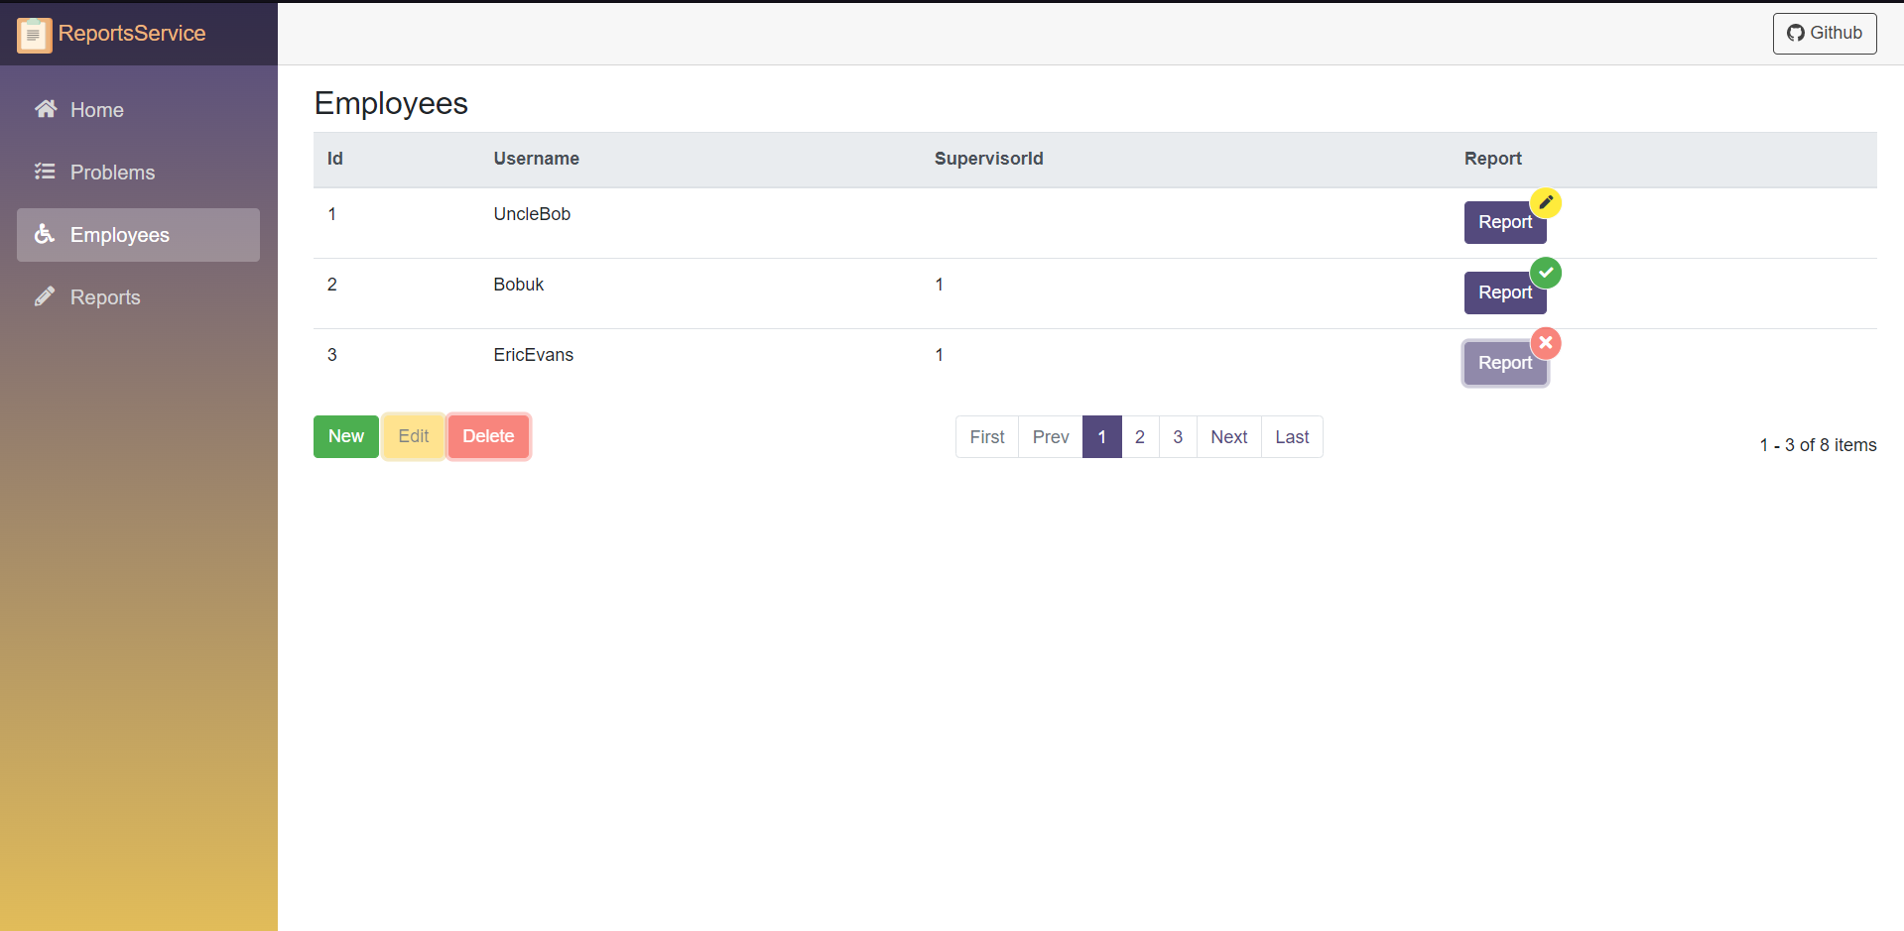The image size is (1904, 931).
Task: Click the green checkmark badge on Bobuk's report
Action: [x=1546, y=273]
